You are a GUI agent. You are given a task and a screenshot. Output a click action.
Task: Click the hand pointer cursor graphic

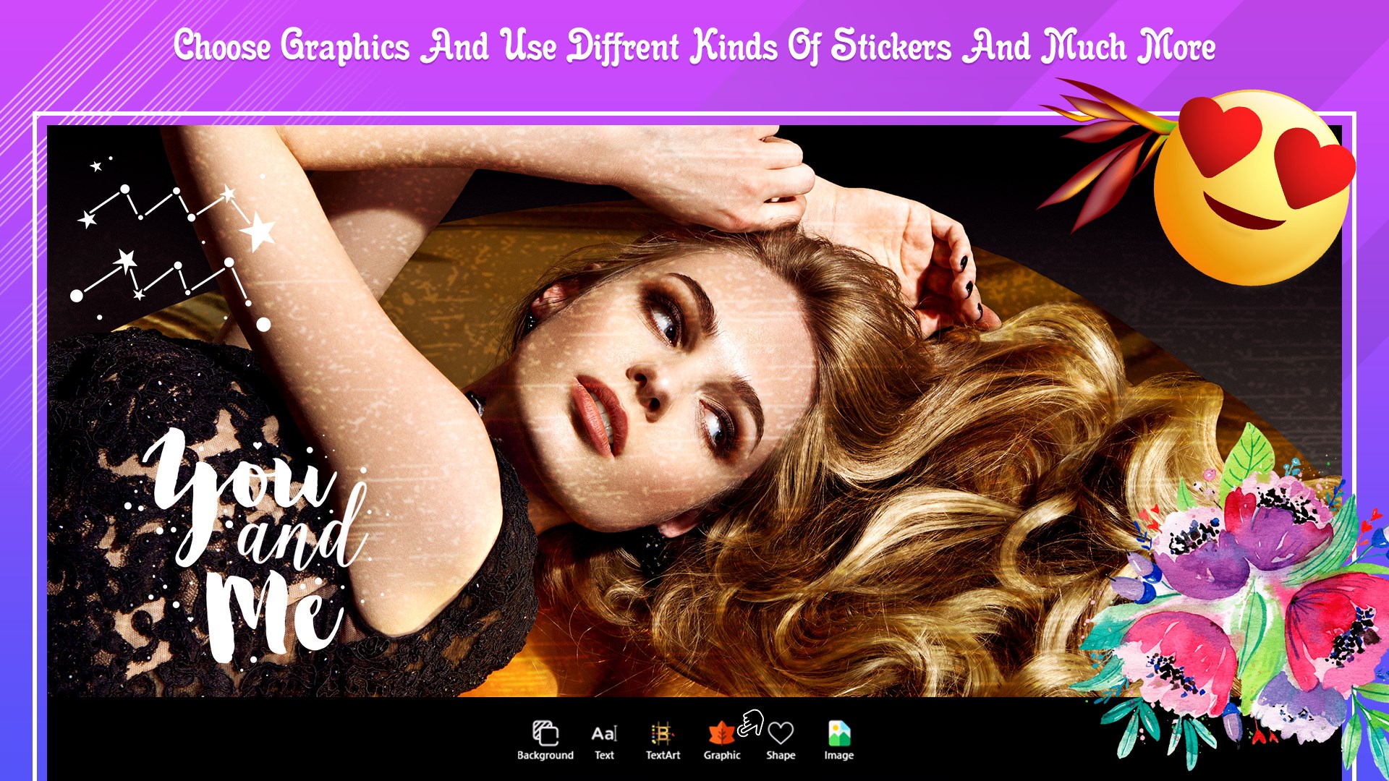tap(751, 722)
